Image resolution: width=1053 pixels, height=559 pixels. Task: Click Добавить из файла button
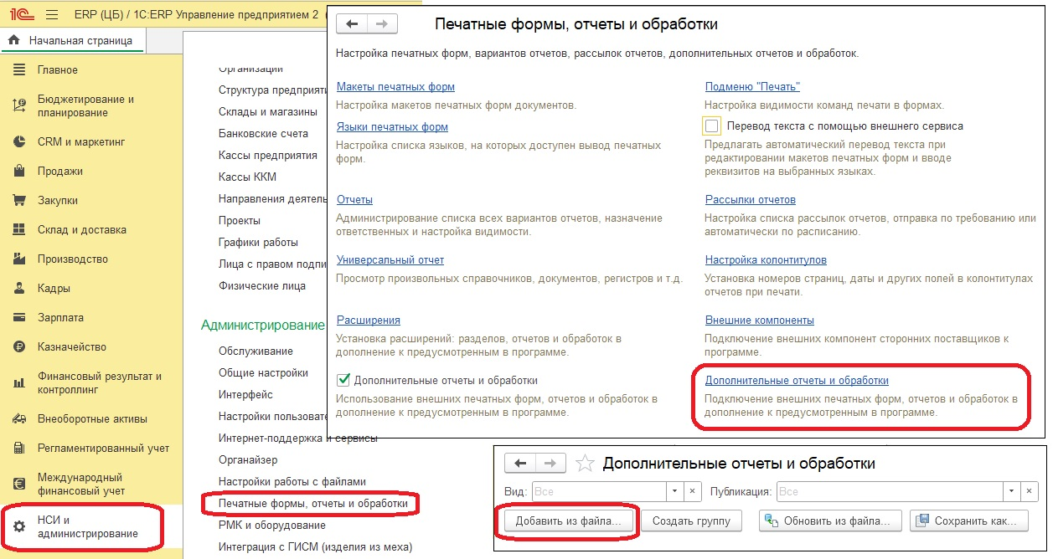coord(568,521)
